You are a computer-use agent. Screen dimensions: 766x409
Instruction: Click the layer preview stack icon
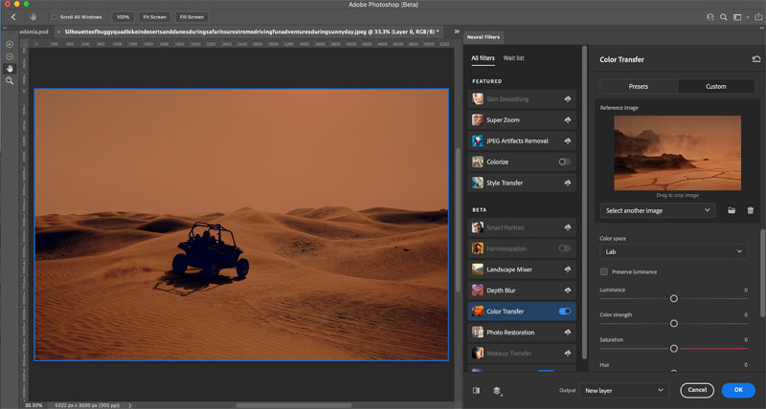pos(497,391)
